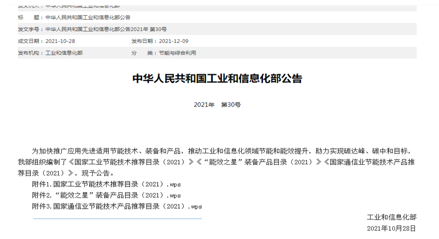The width and height of the screenshot is (439, 239).
Task: Select the 分类 value 节能与综合利用
Action: pyautogui.click(x=178, y=53)
